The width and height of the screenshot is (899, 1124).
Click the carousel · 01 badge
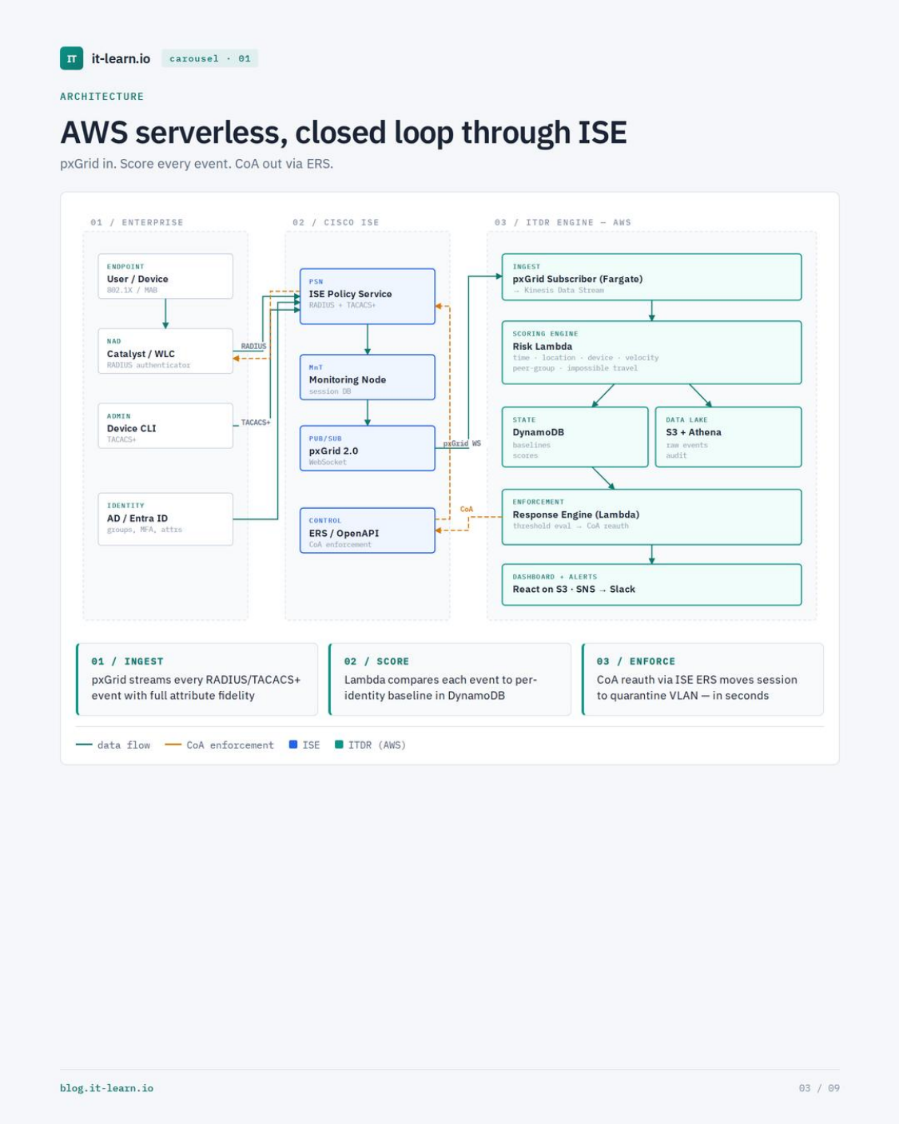[x=210, y=58]
